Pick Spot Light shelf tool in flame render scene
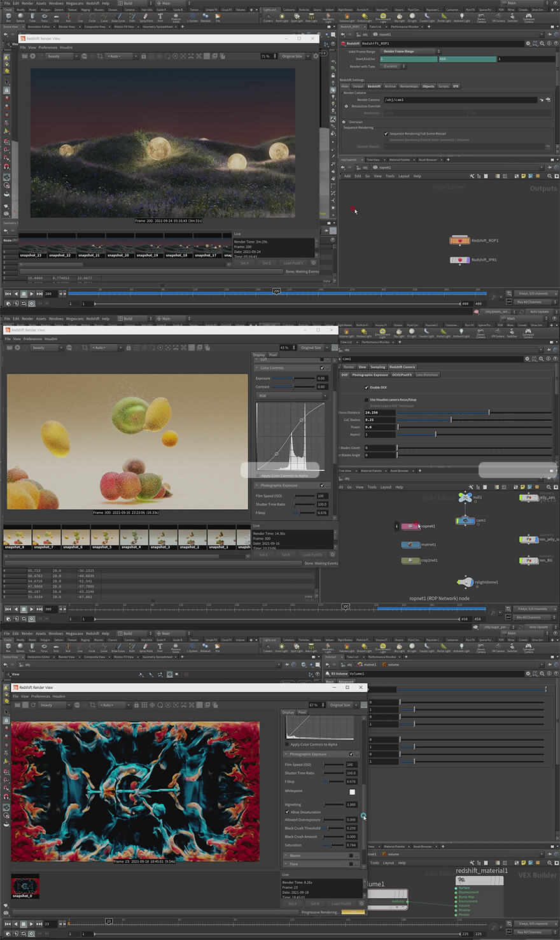Viewport: 560px width, 940px height. point(296,647)
